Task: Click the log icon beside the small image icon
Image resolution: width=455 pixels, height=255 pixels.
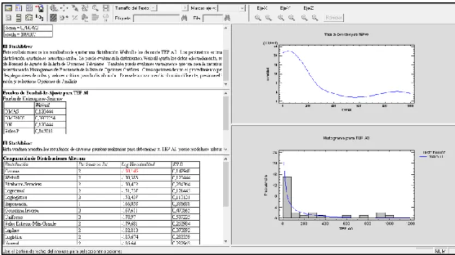Action: point(39,18)
